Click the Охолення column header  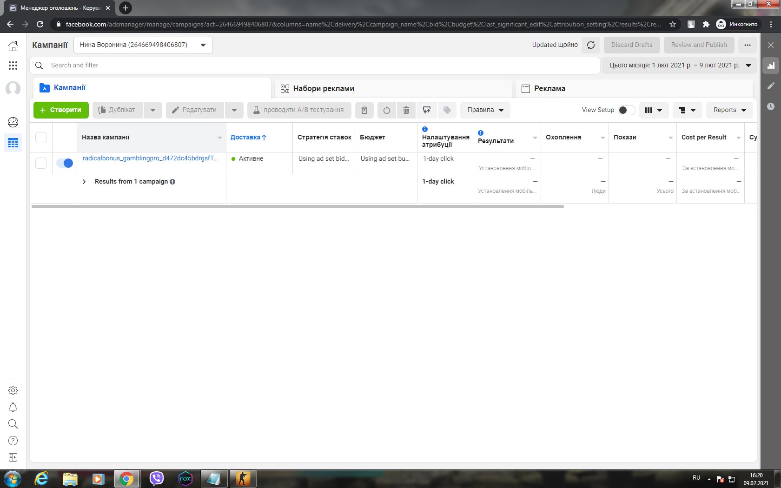(x=563, y=137)
